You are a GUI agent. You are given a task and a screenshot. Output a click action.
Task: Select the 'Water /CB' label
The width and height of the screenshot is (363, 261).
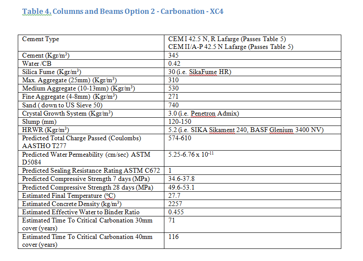coord(36,64)
